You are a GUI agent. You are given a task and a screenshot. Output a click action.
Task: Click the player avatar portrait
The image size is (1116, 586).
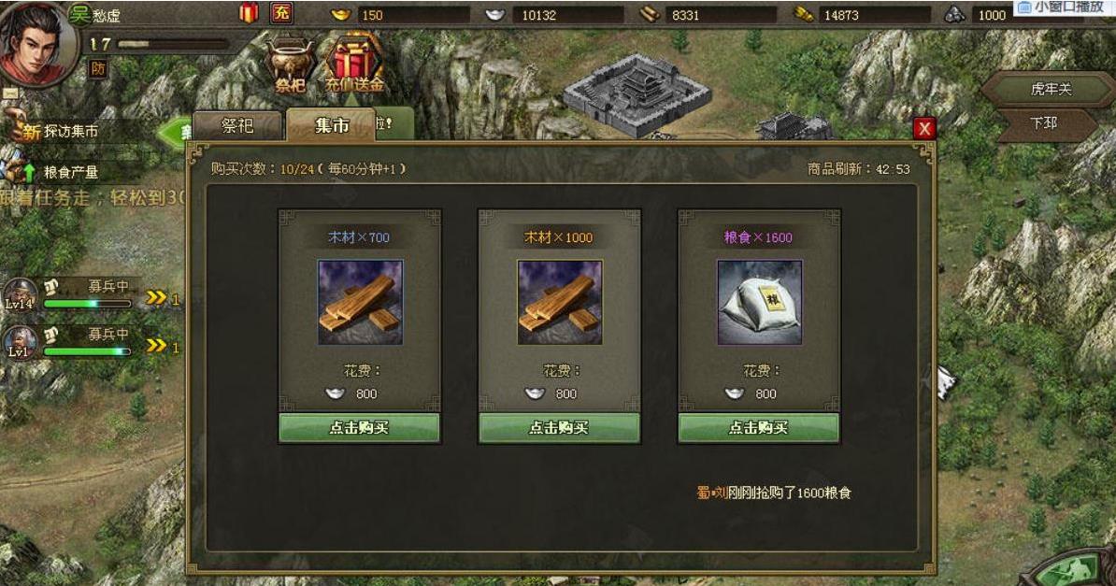36,45
